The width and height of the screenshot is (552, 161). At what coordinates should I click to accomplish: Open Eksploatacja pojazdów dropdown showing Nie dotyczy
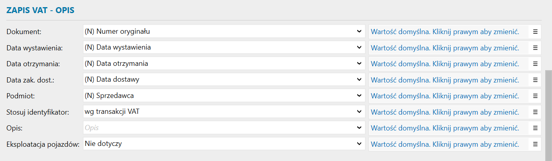pos(359,144)
